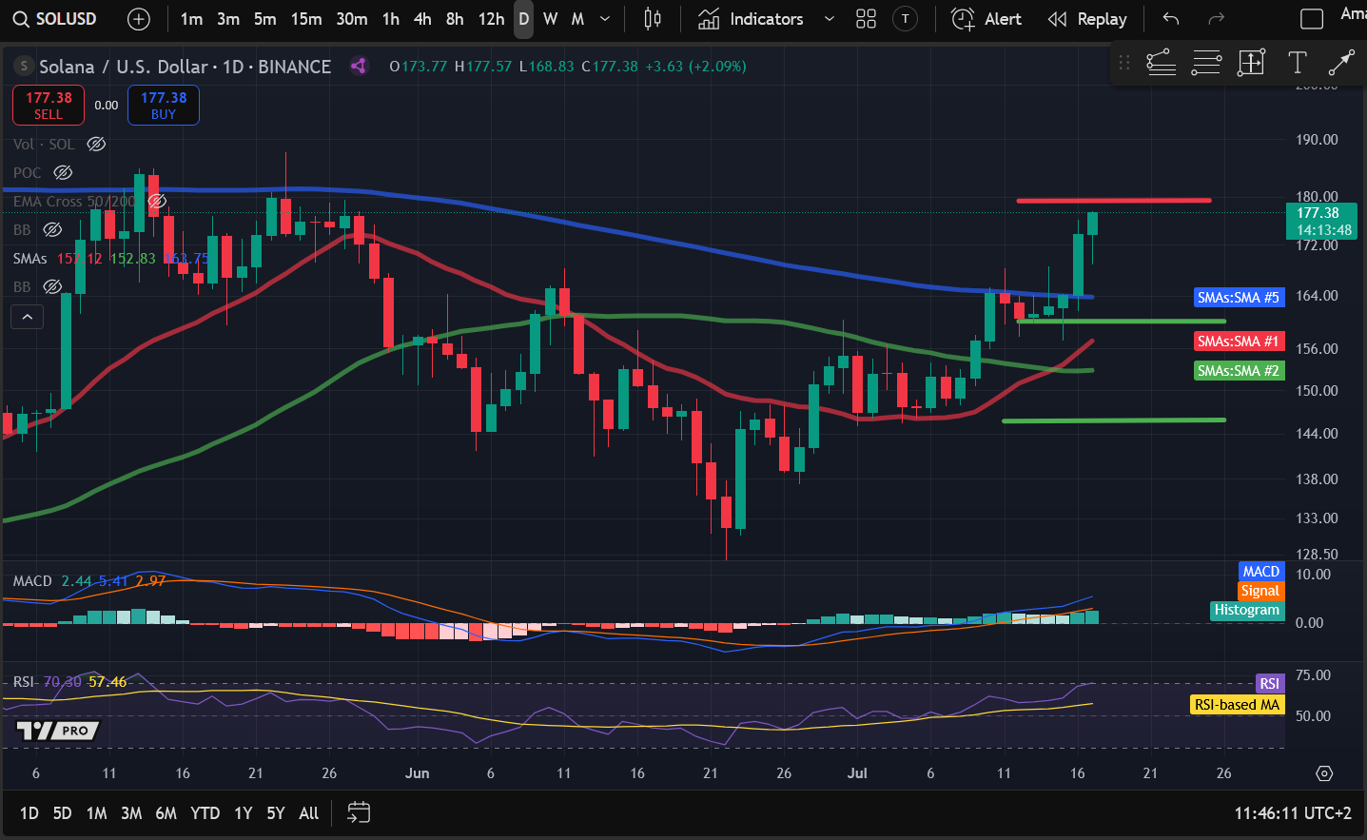Click the red 177.38 SELL button
Viewport: 1367px width, 840px height.
(49, 105)
